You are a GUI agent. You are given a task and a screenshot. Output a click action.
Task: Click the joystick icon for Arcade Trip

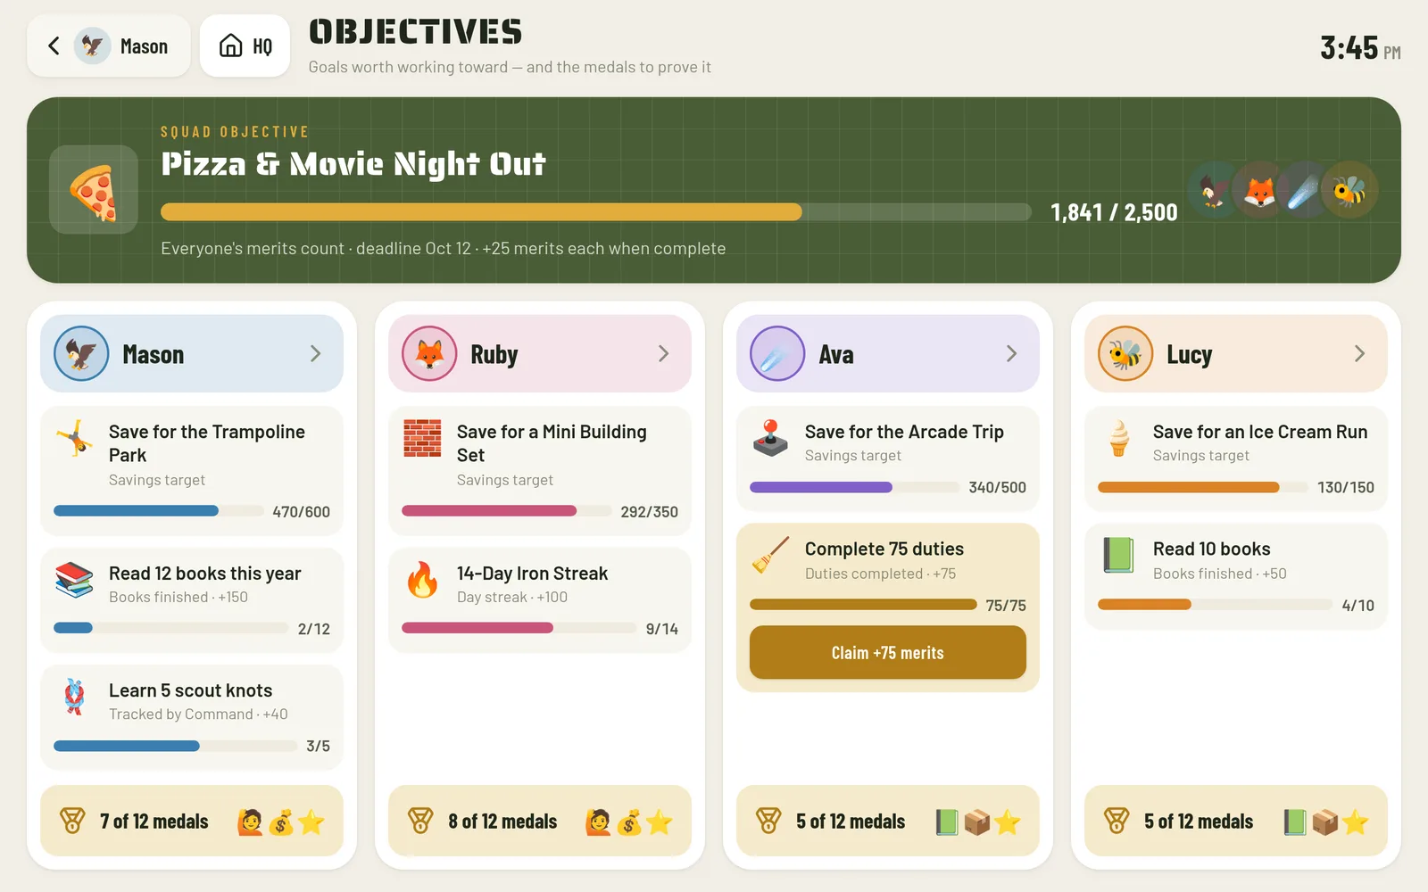[x=770, y=439]
